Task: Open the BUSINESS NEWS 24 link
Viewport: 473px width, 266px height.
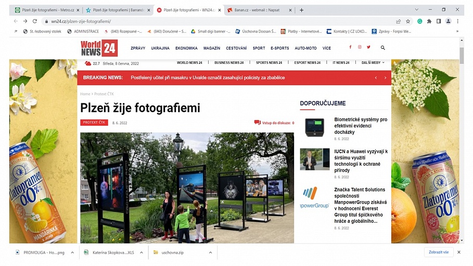Action: 229,63
